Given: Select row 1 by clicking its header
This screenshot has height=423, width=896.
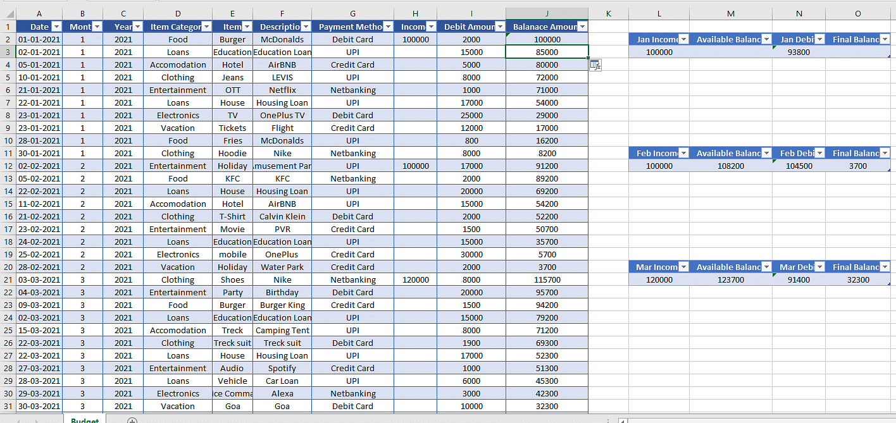Looking at the screenshot, I should tap(8, 27).
